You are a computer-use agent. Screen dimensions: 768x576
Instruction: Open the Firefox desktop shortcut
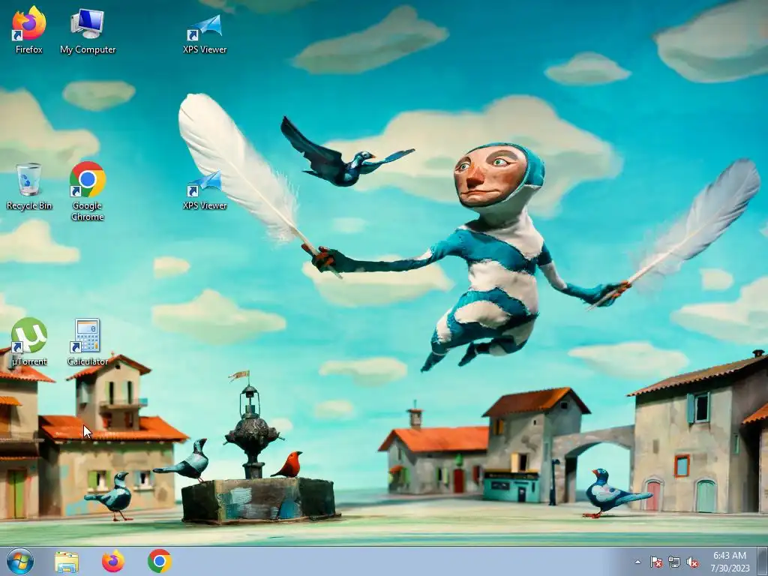tap(29, 29)
